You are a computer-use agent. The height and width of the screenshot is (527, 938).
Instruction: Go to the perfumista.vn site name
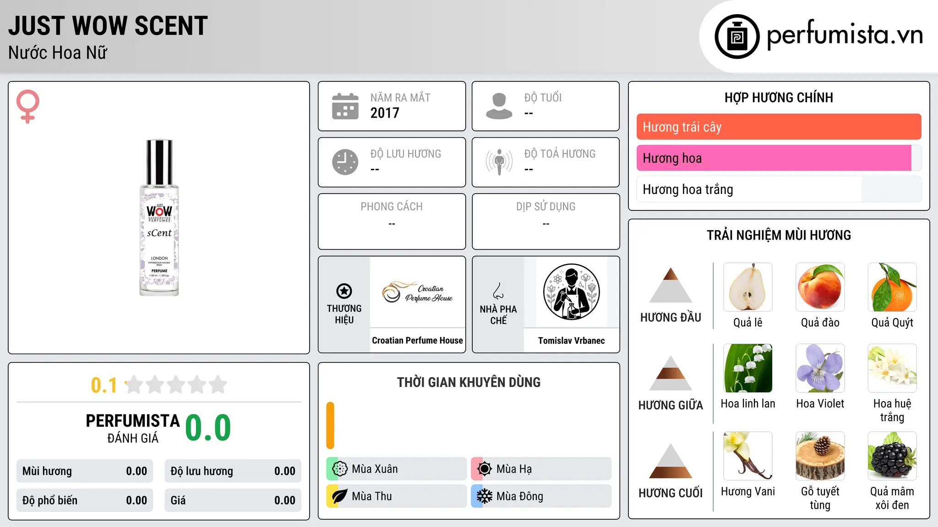845,35
